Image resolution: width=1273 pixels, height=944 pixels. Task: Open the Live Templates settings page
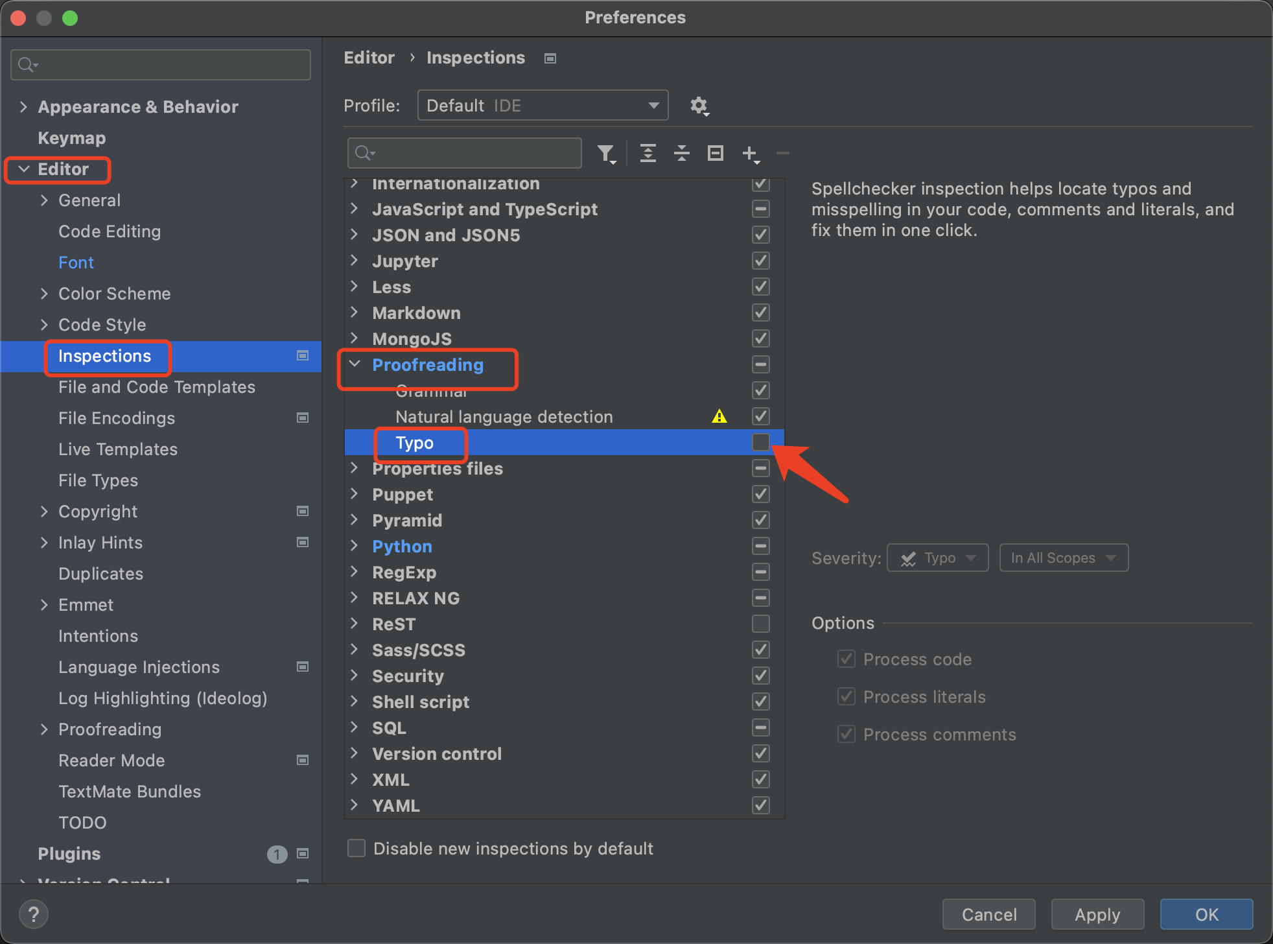coord(117,449)
